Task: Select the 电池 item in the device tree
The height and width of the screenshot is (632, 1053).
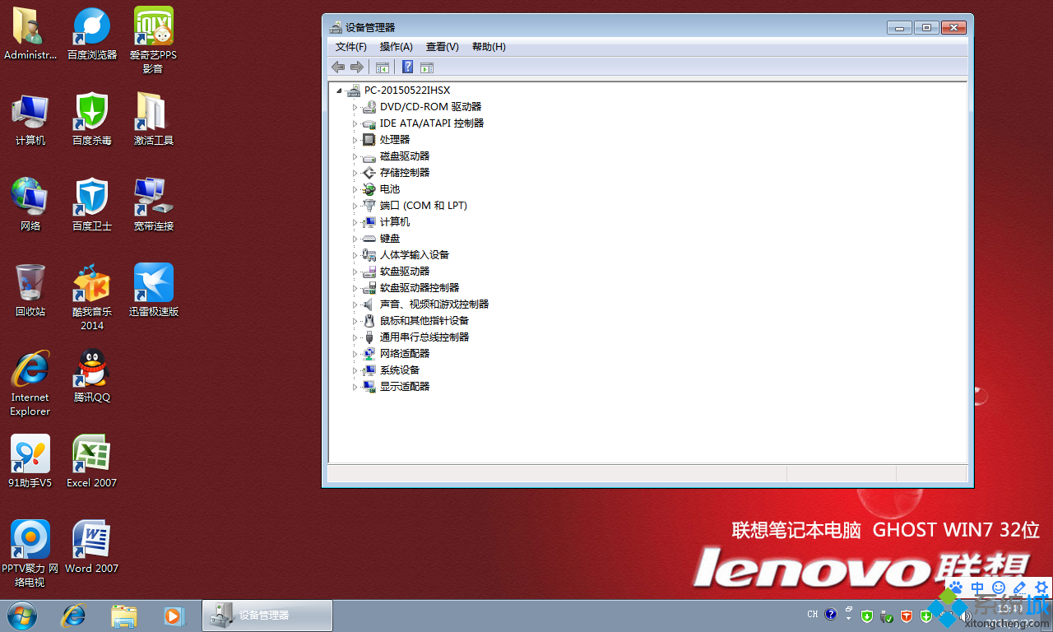Action: [x=389, y=188]
